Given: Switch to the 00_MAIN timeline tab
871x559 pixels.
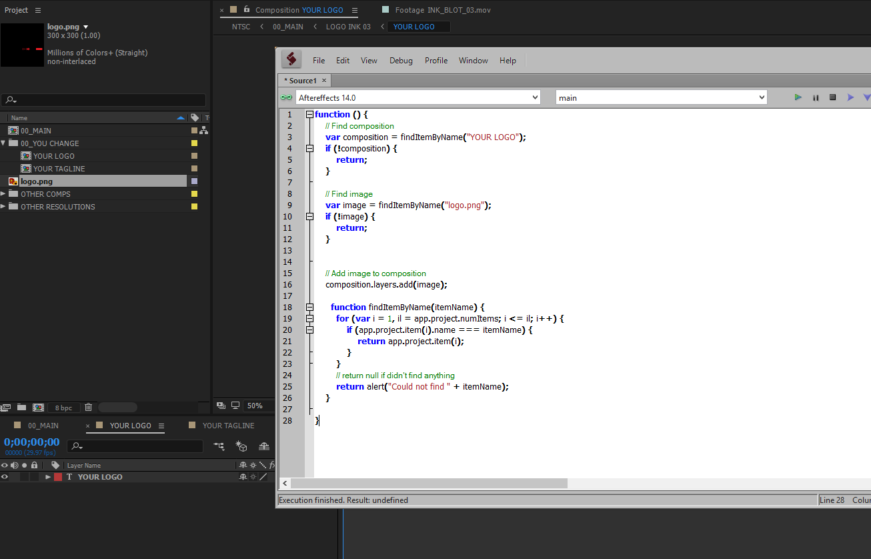Looking at the screenshot, I should point(43,426).
